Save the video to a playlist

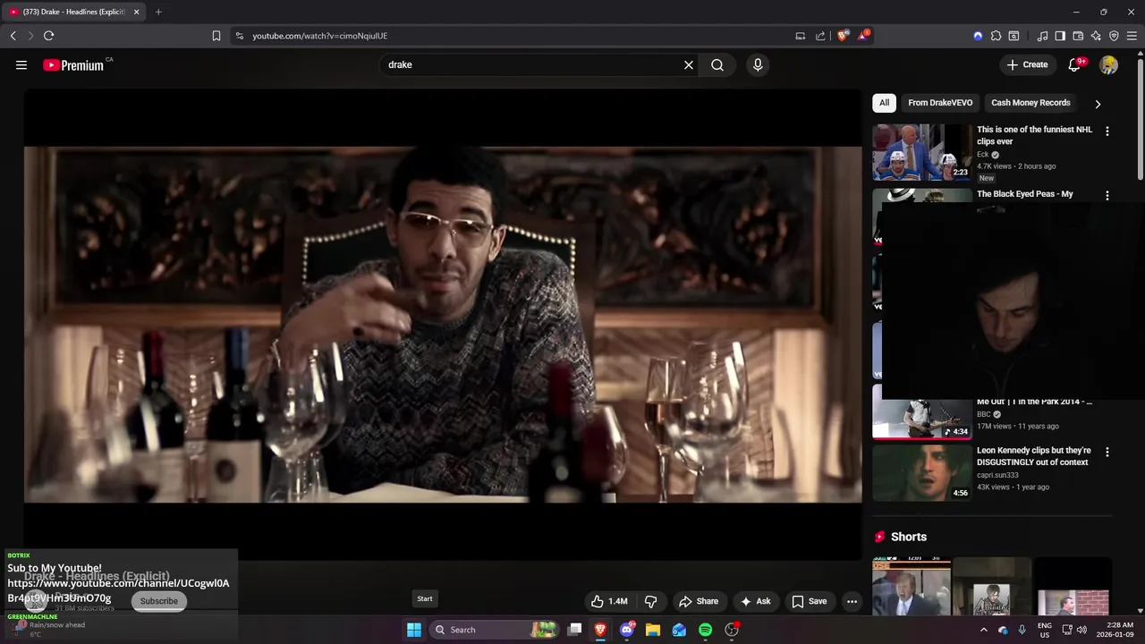[810, 601]
